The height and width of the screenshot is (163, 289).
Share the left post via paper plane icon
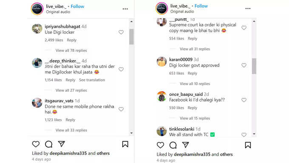click(x=61, y=144)
